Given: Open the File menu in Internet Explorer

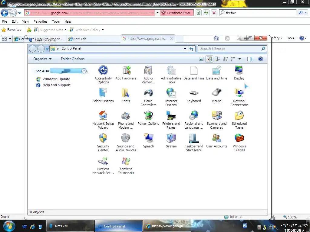Looking at the screenshot, I should (5, 21).
